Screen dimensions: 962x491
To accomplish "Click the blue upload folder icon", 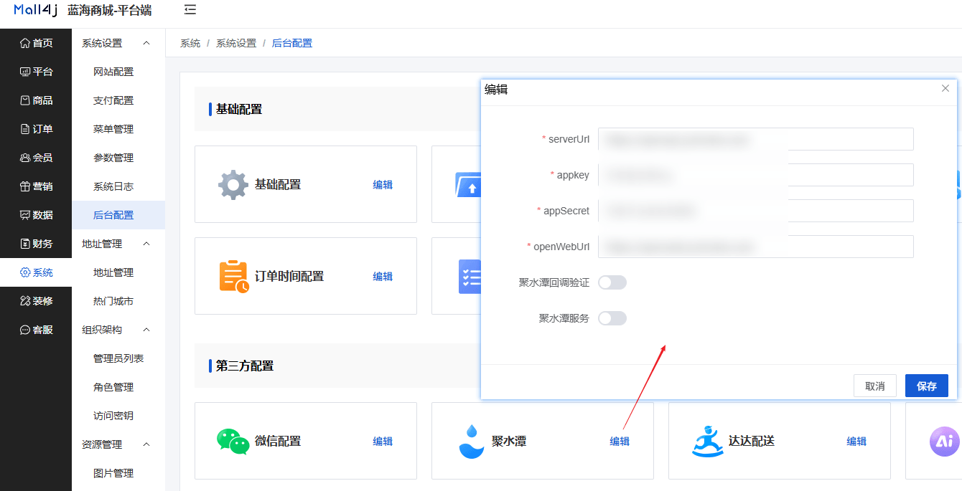I will tap(468, 185).
